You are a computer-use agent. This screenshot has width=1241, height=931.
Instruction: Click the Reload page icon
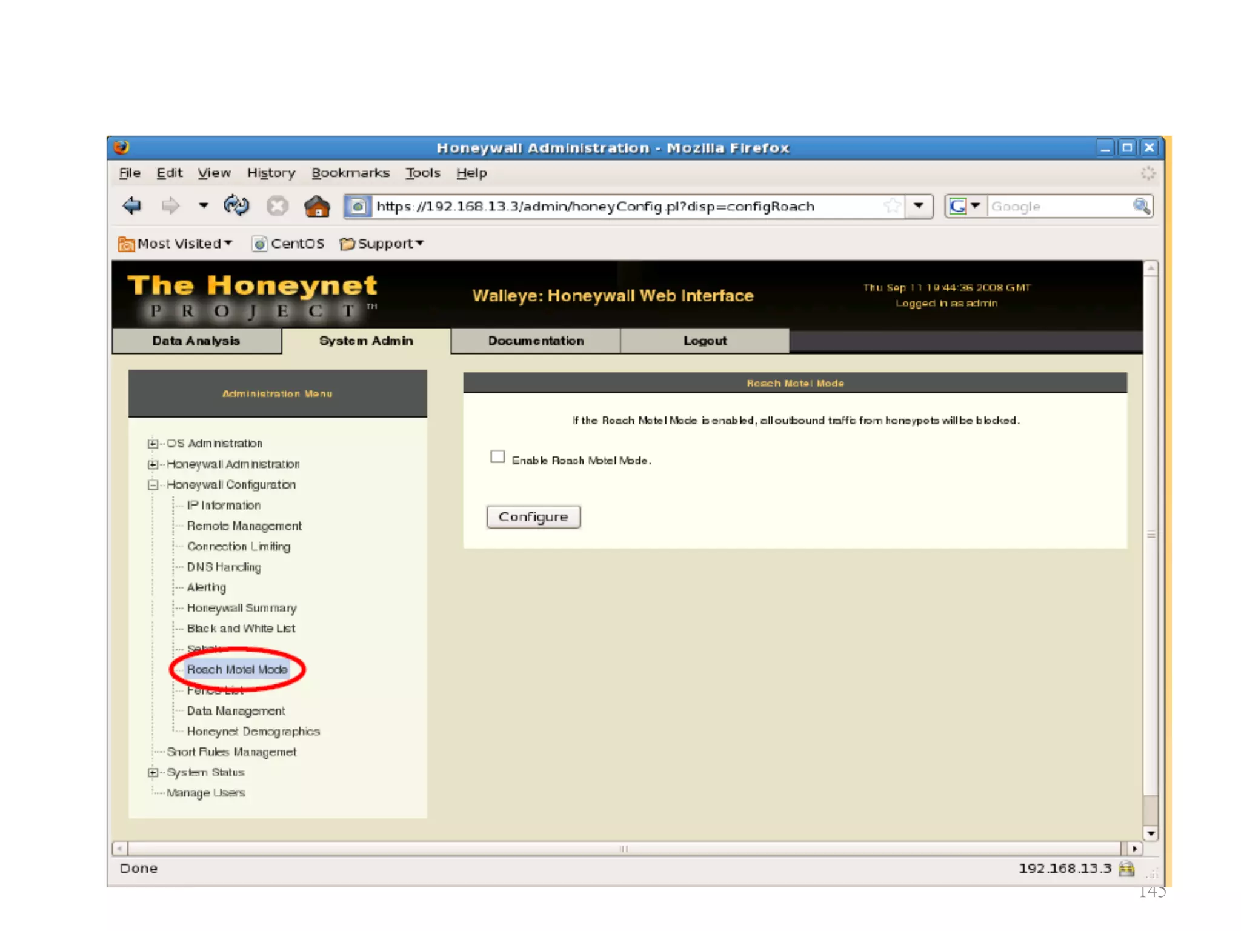236,206
